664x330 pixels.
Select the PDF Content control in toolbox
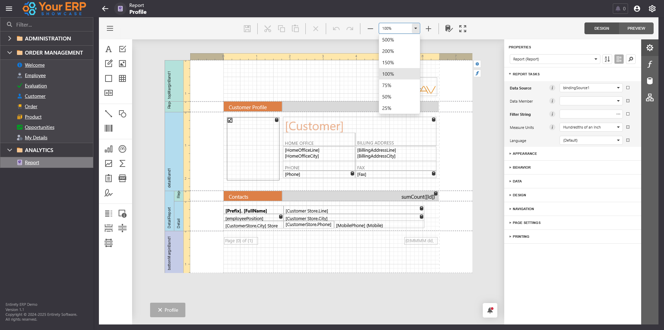click(122, 178)
